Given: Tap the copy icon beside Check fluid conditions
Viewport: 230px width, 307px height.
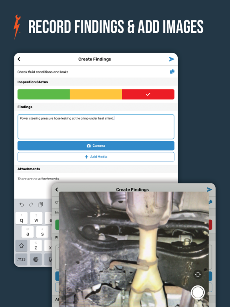Looking at the screenshot, I should [172, 72].
